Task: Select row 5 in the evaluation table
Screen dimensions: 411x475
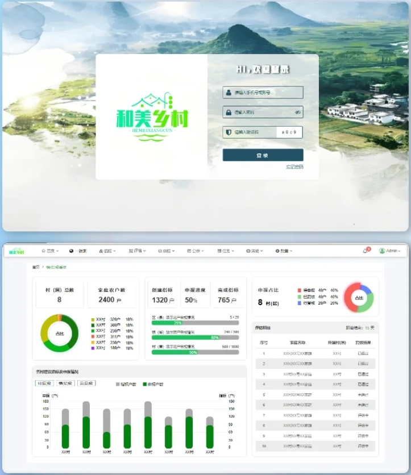Action: (x=315, y=395)
